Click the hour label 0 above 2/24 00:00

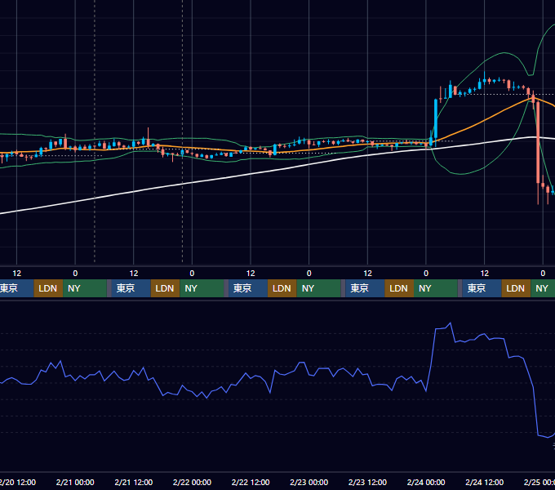pos(426,274)
